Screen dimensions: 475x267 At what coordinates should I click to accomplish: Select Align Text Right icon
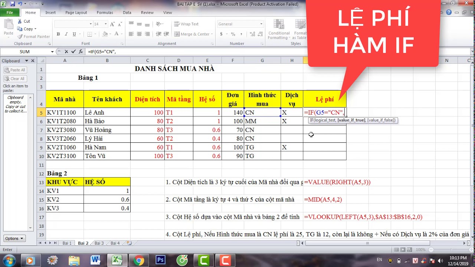coord(147,34)
